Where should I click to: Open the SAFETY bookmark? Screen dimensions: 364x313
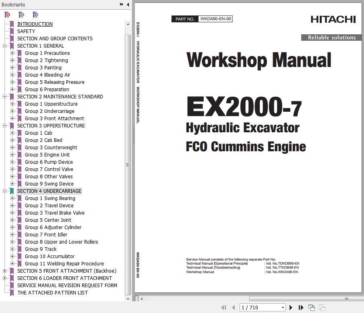click(x=26, y=31)
